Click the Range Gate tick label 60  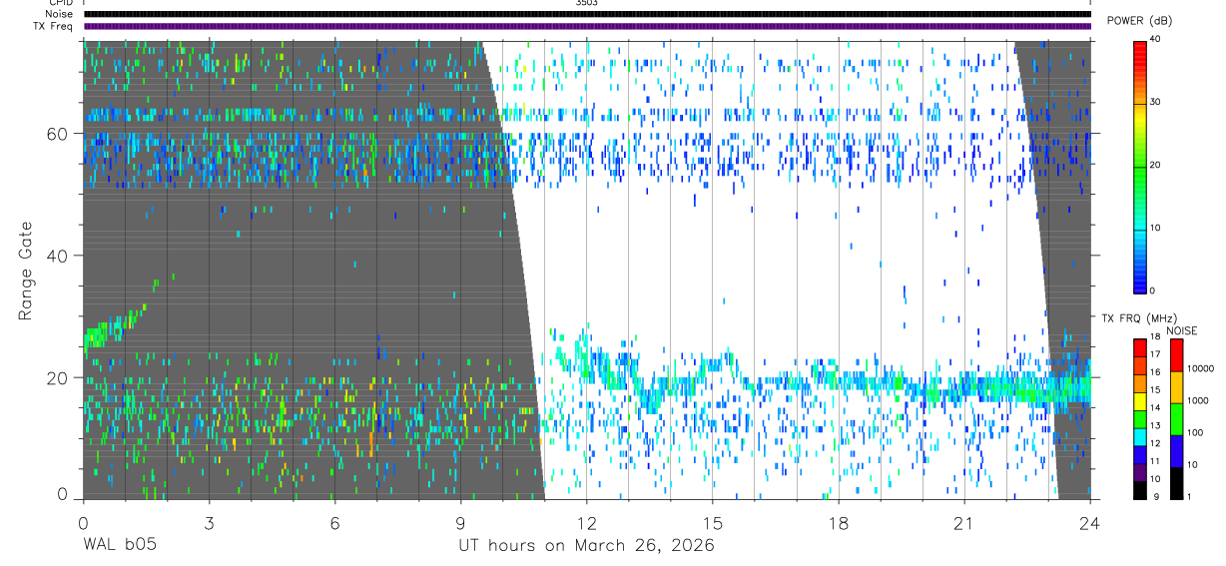pos(59,133)
